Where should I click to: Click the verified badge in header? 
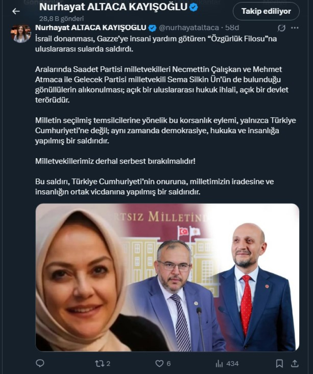tap(194, 8)
